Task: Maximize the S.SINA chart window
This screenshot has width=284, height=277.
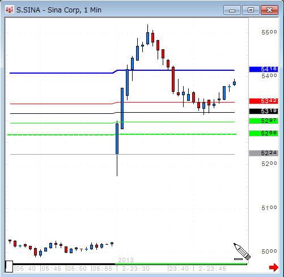Action: coord(251,10)
